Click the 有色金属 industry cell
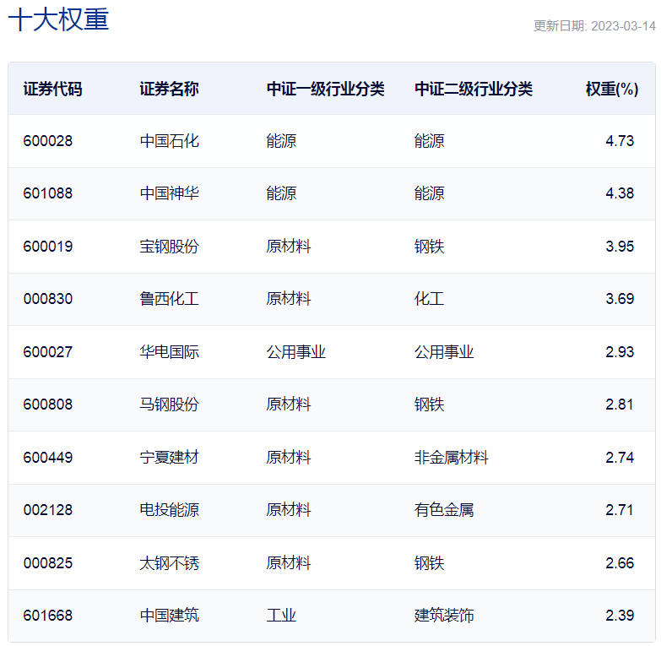The height and width of the screenshot is (646, 661). click(x=444, y=510)
